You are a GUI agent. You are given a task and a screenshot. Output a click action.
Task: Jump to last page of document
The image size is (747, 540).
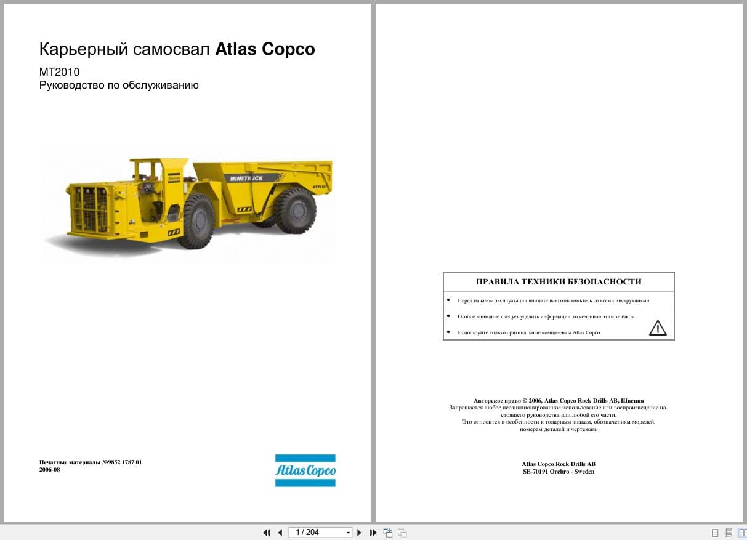(373, 533)
